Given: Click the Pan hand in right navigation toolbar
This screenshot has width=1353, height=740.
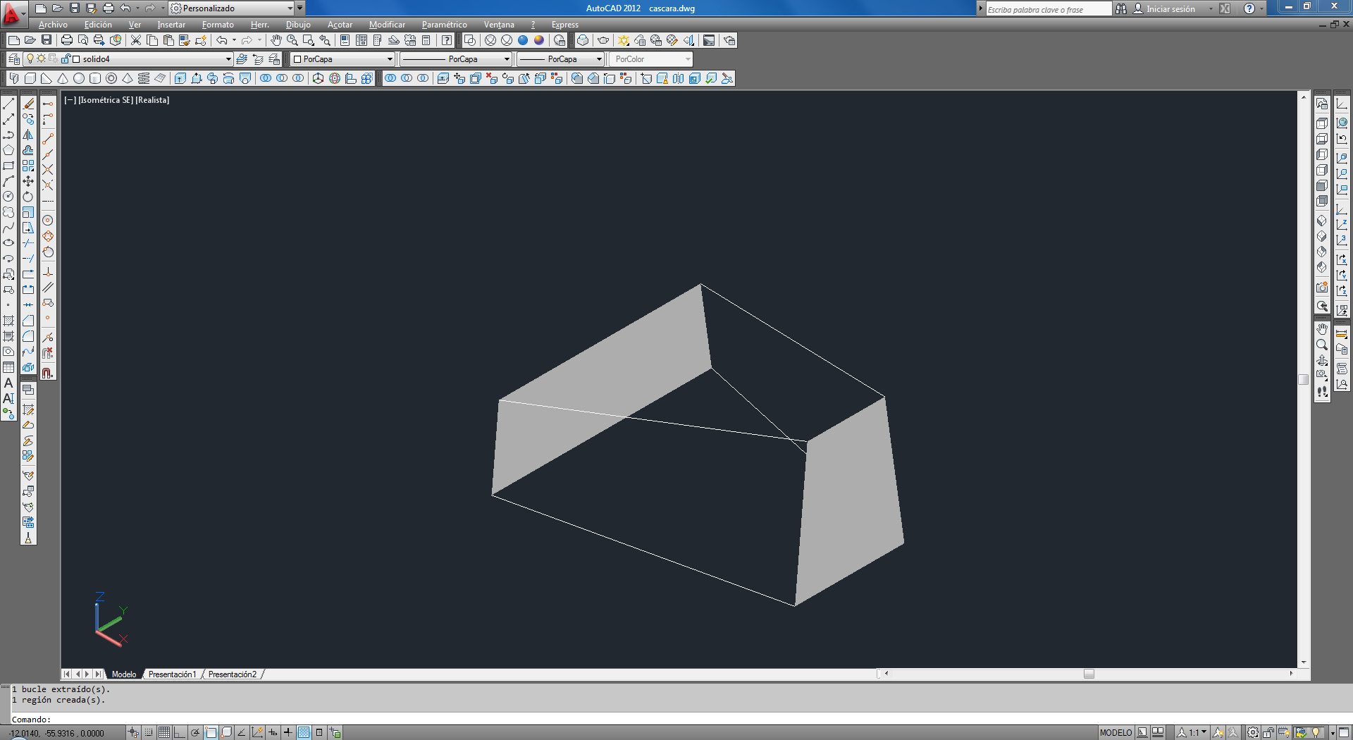Looking at the screenshot, I should [x=1322, y=329].
